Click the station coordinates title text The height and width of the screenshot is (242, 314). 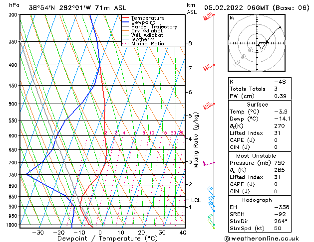[77, 8]
